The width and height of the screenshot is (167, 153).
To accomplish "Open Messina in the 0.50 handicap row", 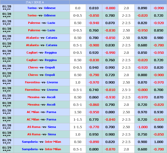I will [x=33, y=97].
